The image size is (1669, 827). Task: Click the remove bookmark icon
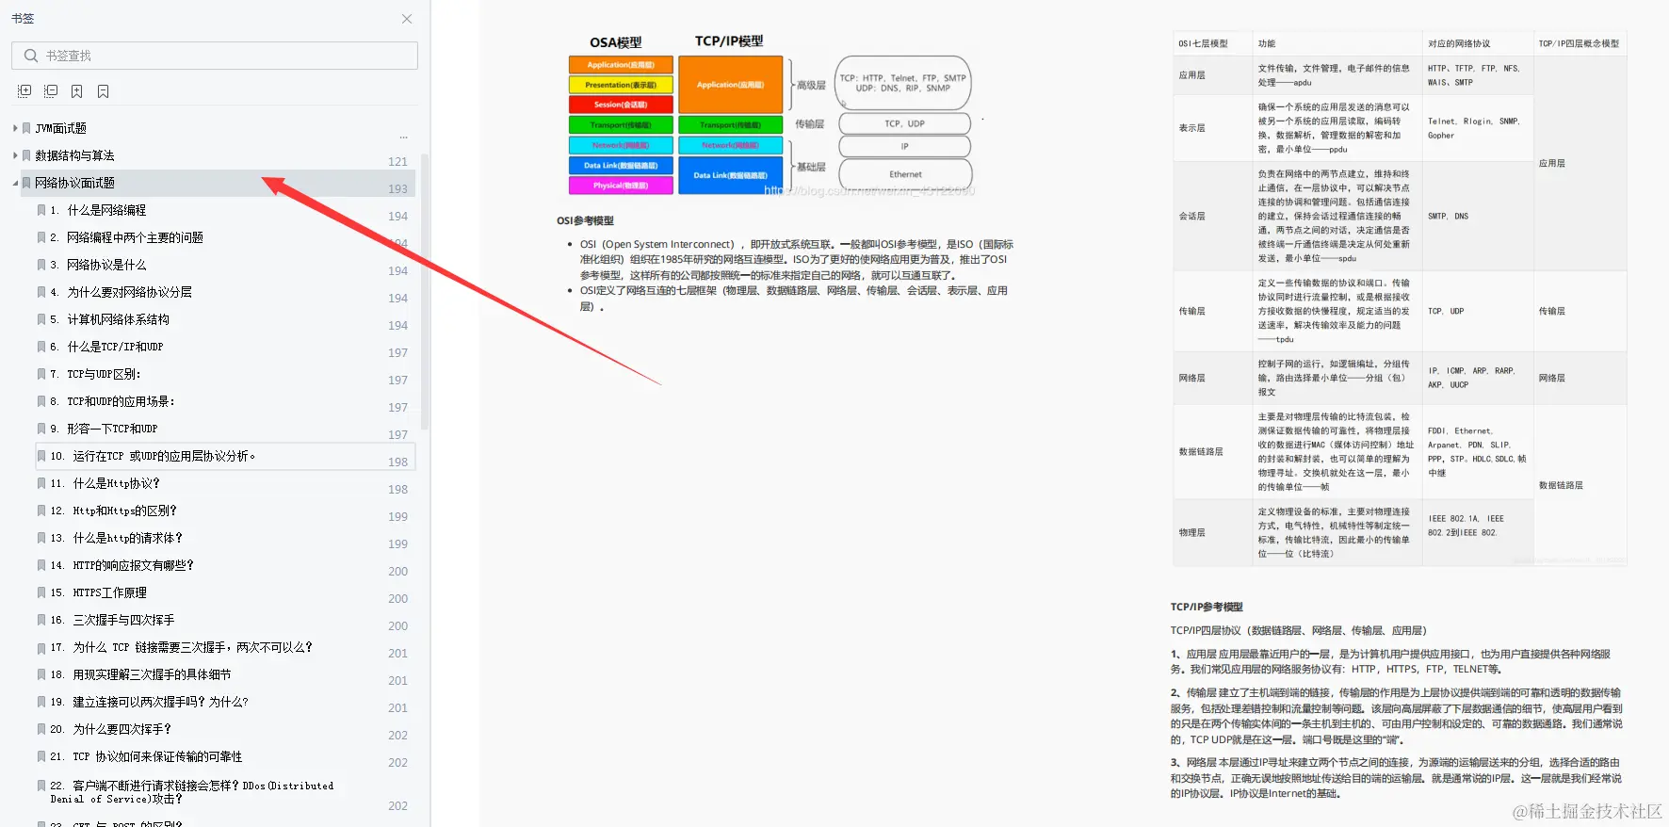pos(104,91)
